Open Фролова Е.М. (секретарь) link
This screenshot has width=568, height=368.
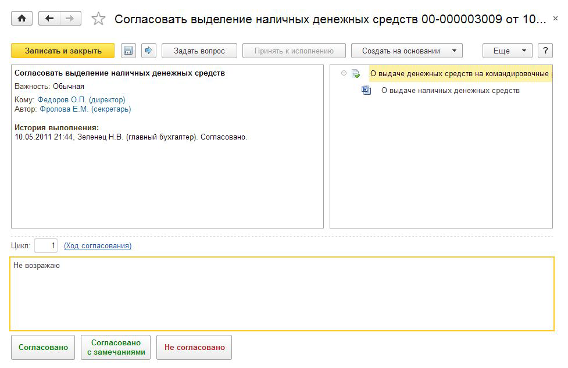pyautogui.click(x=85, y=109)
